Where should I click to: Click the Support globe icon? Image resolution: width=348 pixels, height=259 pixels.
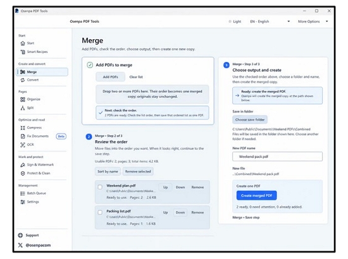tap(20, 235)
